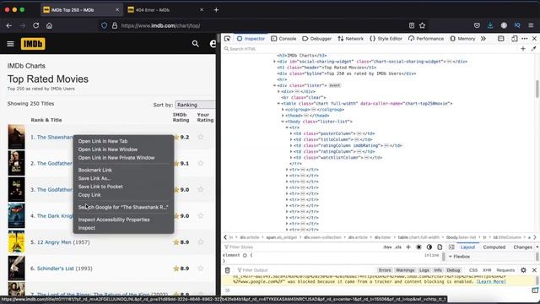The image size is (540, 304).
Task: Go back with browser back arrow
Action: point(9,25)
